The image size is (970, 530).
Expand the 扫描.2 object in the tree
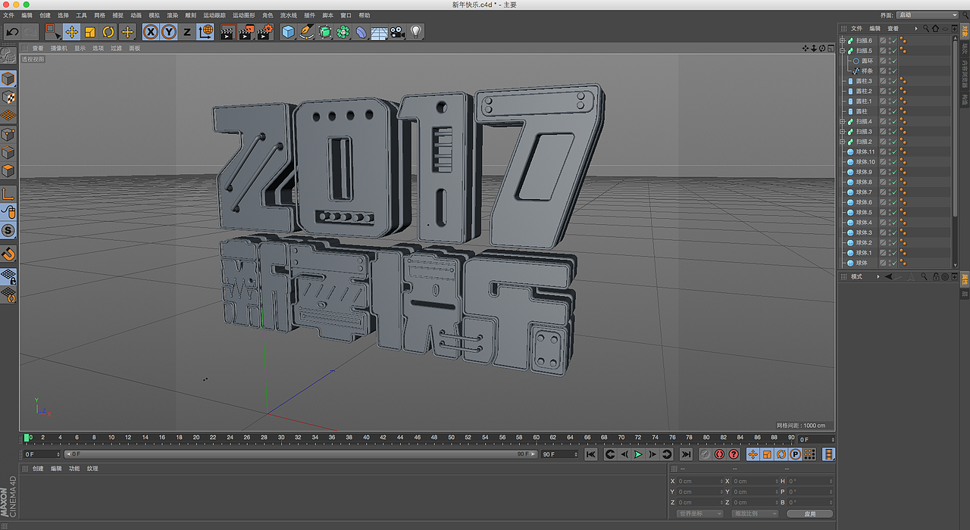pos(843,142)
